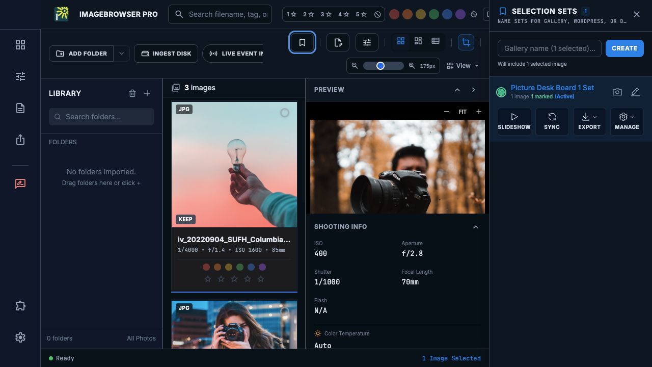Clear the color label filter
This screenshot has width=652, height=367.
(474, 14)
